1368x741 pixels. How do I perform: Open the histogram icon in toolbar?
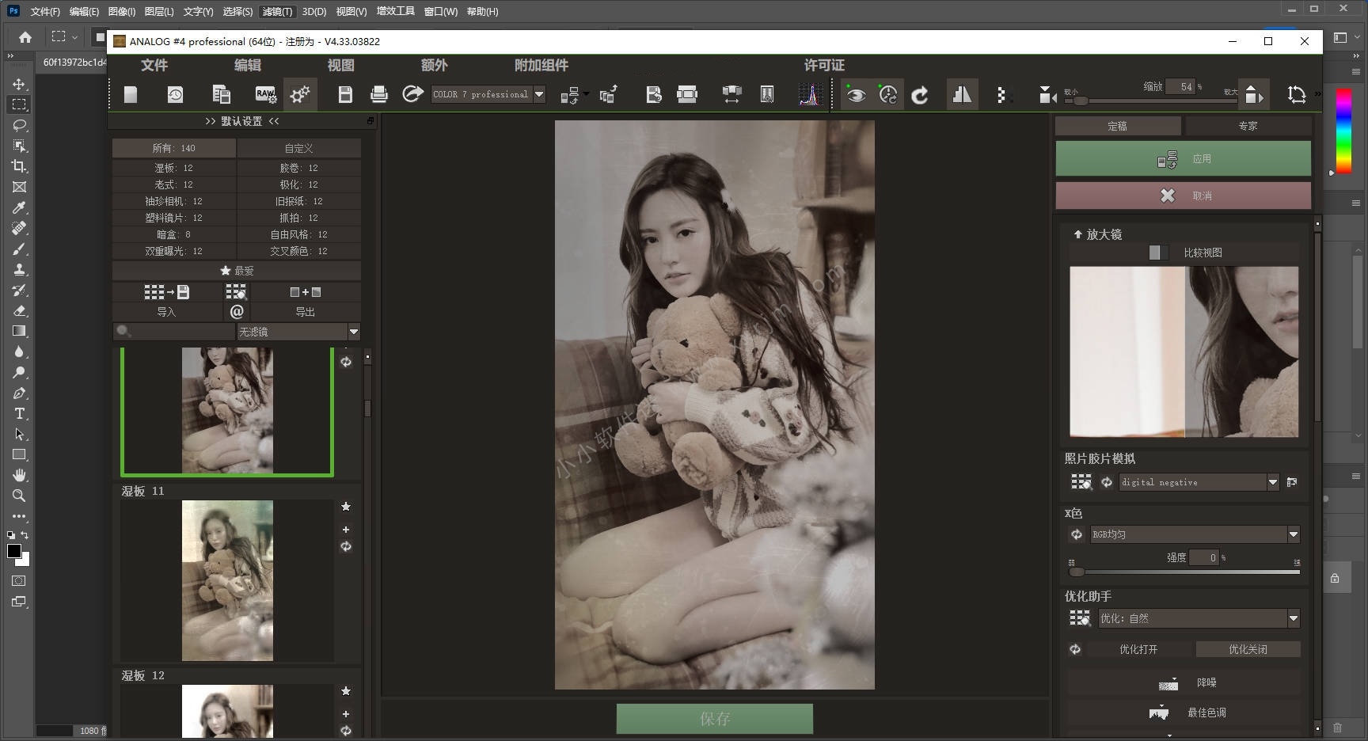[x=810, y=95]
